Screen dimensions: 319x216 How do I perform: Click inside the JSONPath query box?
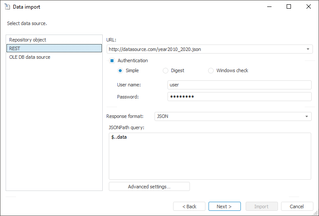210,156
